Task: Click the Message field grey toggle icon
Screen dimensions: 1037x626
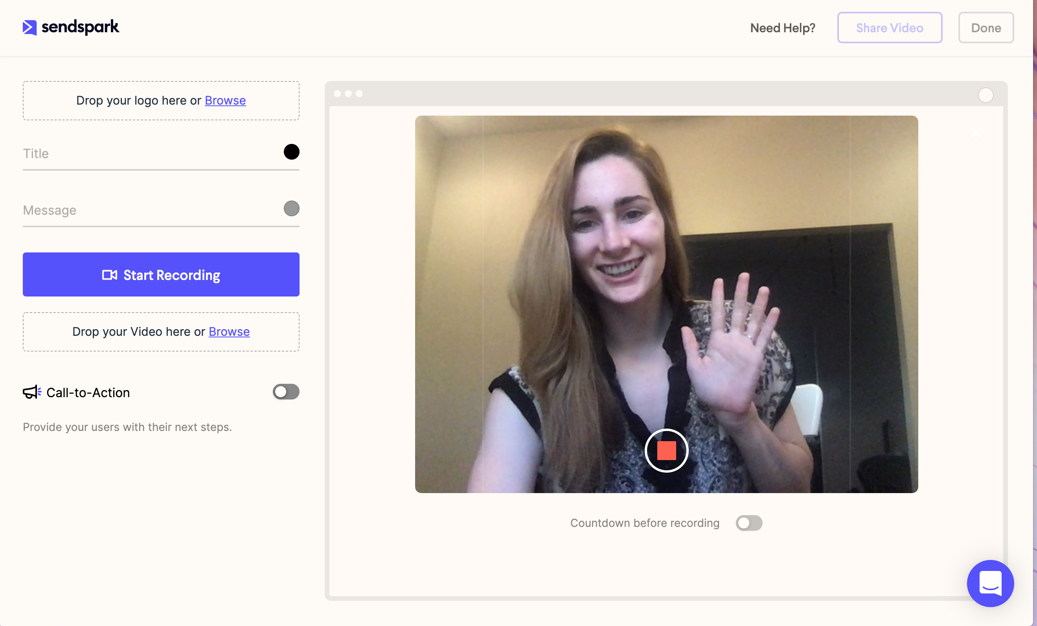Action: point(292,208)
